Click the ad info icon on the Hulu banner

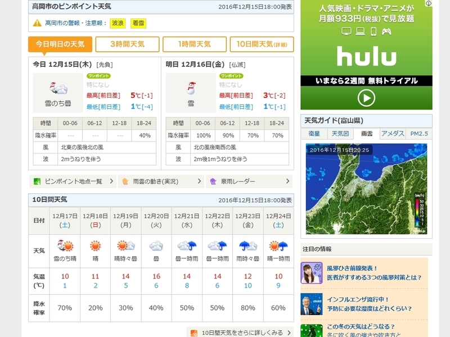pyautogui.click(x=429, y=3)
